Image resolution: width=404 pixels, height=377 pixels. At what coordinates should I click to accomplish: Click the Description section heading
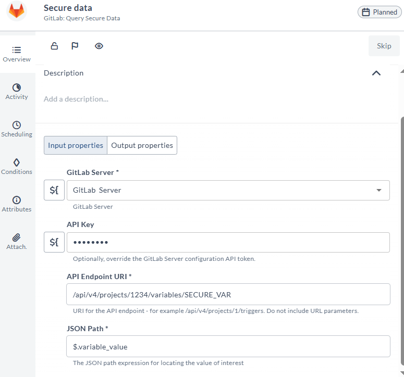(x=64, y=73)
